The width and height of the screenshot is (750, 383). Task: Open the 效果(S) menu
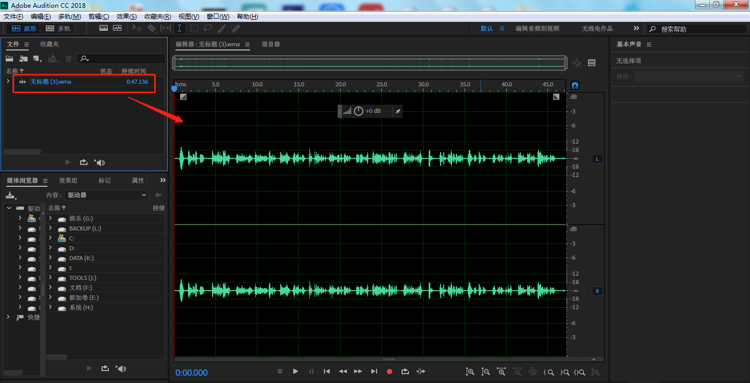click(x=127, y=17)
